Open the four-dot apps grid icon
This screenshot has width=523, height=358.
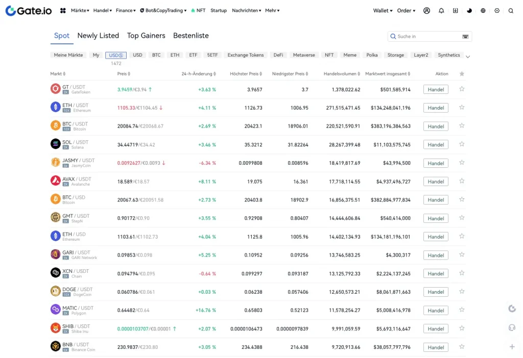(x=63, y=10)
